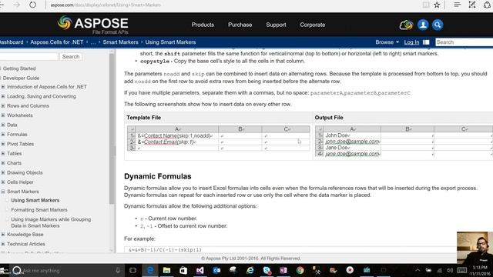Viewport: 493px width, 277px height.
Task: Open the volume icon in the system tray
Action: pos(450,270)
